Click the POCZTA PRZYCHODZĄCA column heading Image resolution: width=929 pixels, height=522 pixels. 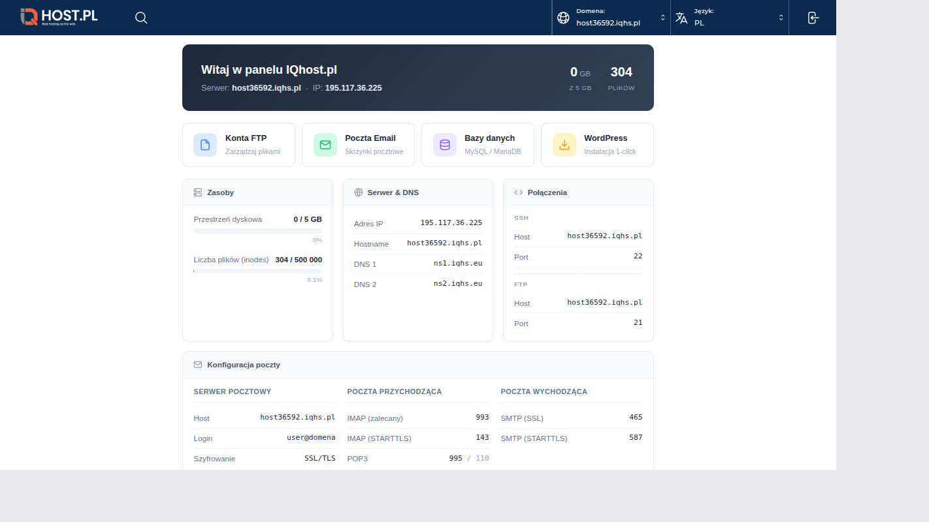pyautogui.click(x=395, y=391)
